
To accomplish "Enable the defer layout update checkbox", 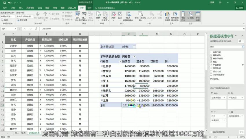I will 211,132.
